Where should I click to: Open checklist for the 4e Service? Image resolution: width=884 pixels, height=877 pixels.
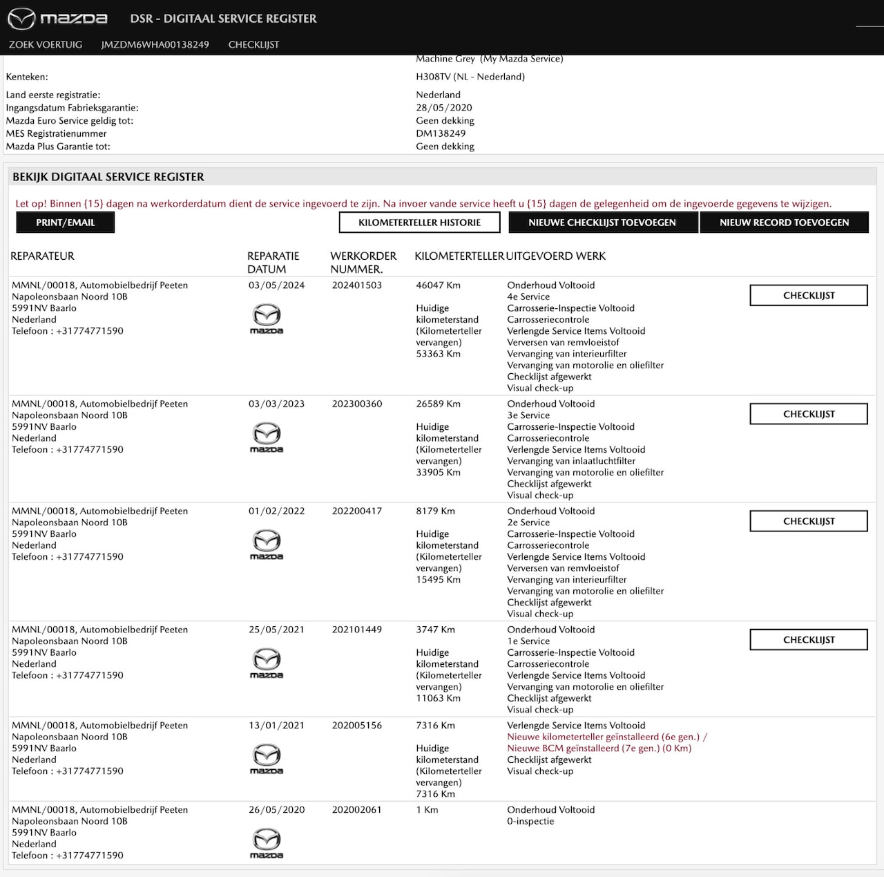coord(809,296)
